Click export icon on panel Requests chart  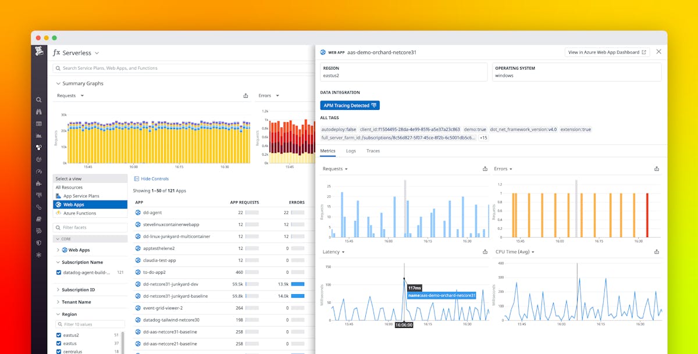click(485, 169)
